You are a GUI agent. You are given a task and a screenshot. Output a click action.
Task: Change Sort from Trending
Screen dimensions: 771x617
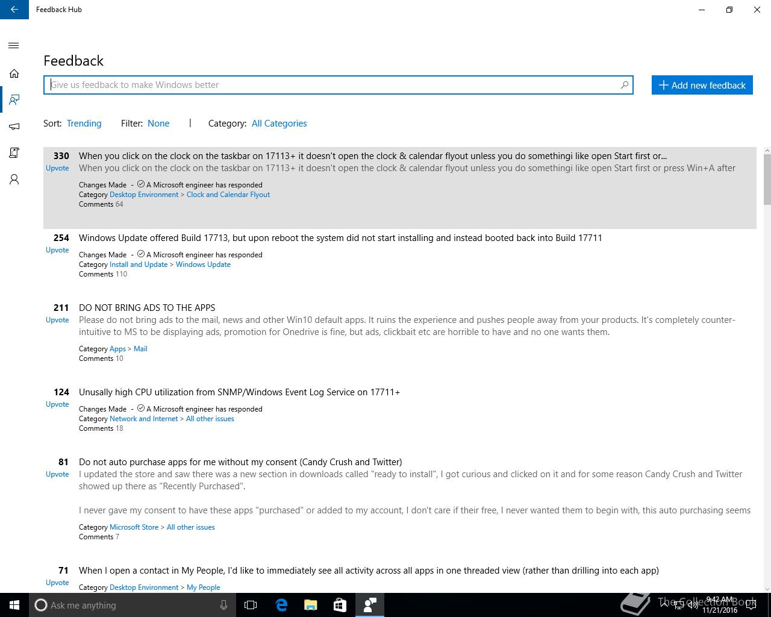tap(84, 123)
